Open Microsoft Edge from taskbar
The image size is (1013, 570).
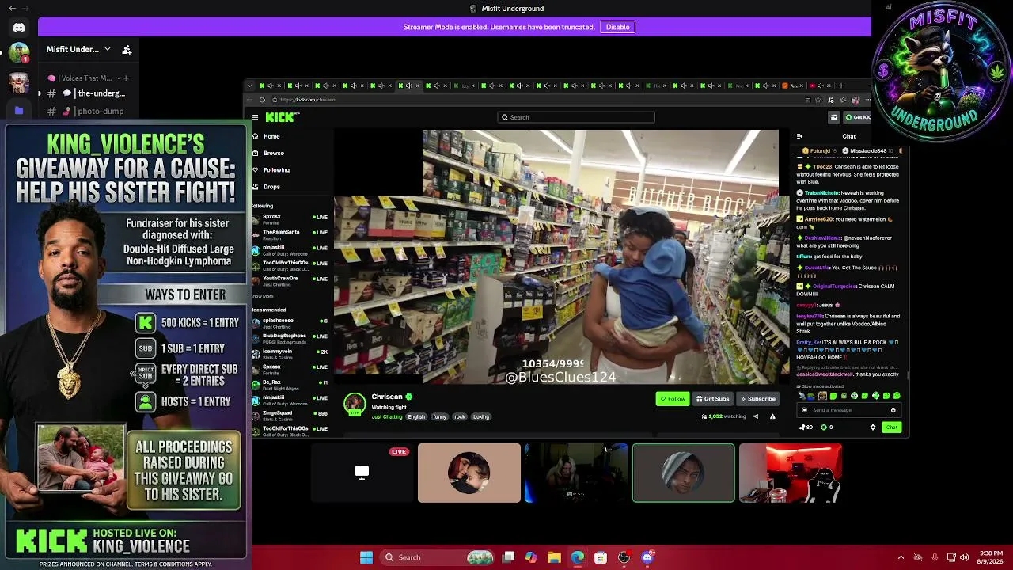point(578,557)
